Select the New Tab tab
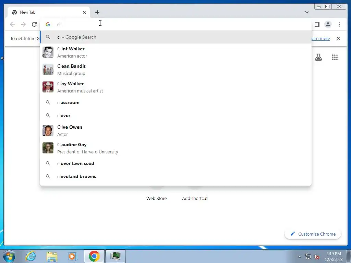This screenshot has height=263, width=351. pos(48,12)
